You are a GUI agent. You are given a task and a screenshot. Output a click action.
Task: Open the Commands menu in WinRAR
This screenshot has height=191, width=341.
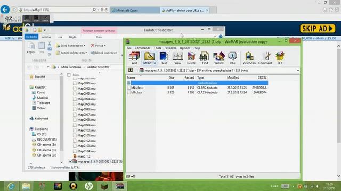tap(142, 48)
